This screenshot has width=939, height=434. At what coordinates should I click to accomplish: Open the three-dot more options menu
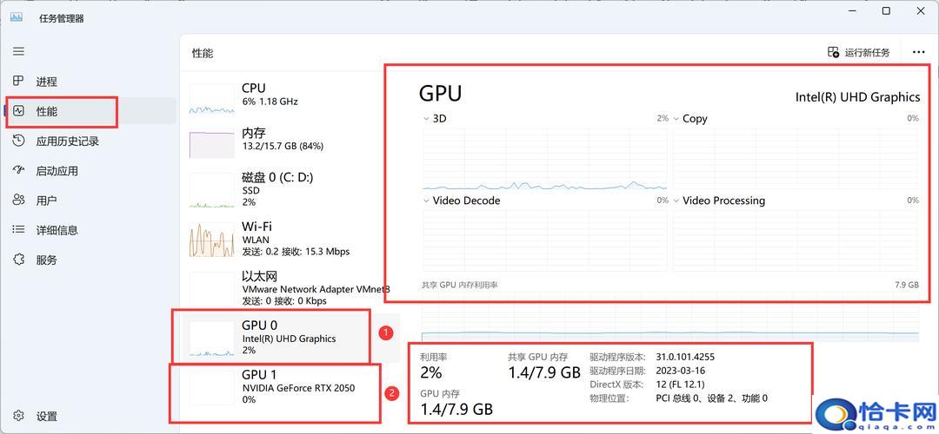click(919, 53)
